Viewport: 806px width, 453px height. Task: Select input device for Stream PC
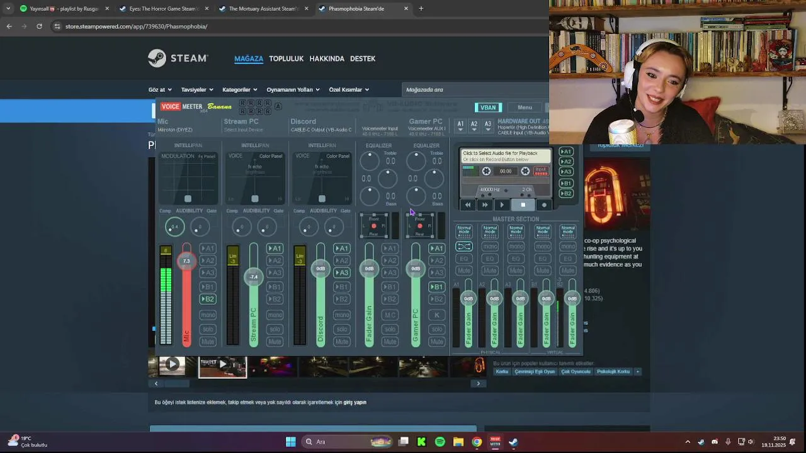click(243, 130)
